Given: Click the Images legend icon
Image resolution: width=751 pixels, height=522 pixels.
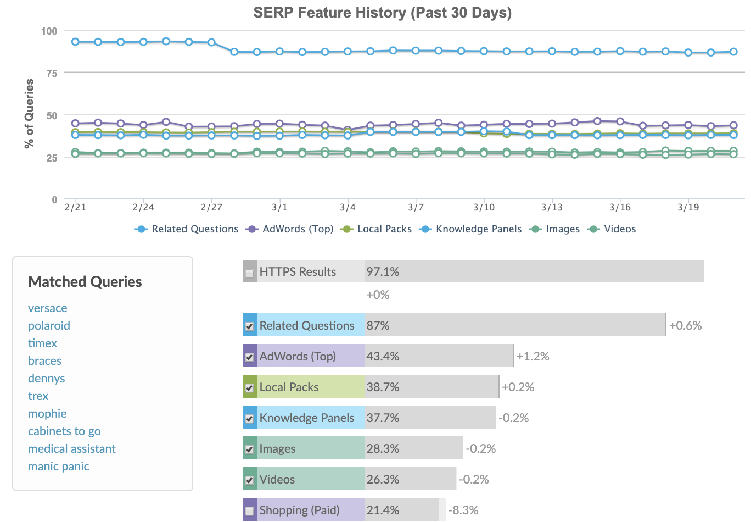Looking at the screenshot, I should pyautogui.click(x=536, y=229).
